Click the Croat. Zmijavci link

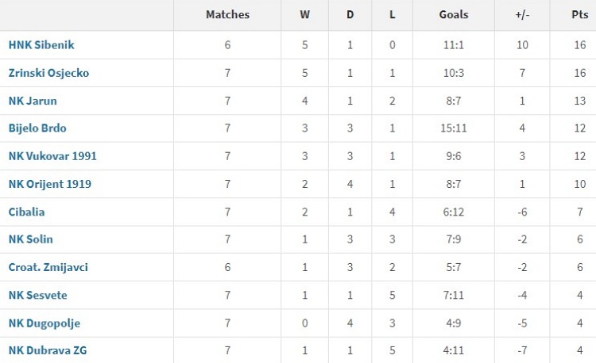coord(48,268)
